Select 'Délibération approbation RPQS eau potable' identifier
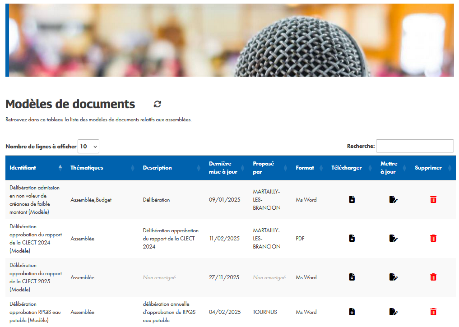Viewport: 459px width, 327px height. pos(35,312)
